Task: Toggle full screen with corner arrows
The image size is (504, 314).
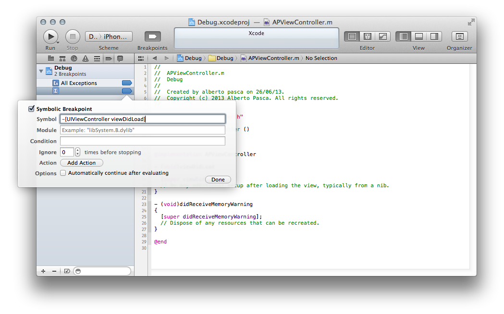Action: [471, 22]
